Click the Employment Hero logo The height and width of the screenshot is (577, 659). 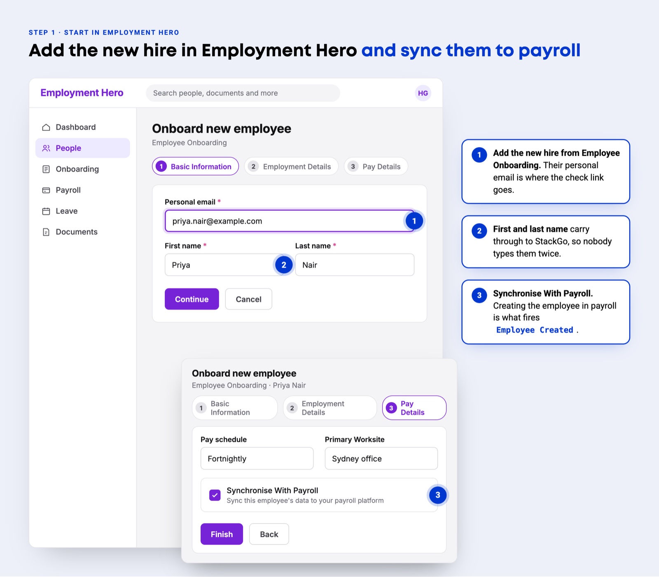pyautogui.click(x=82, y=93)
